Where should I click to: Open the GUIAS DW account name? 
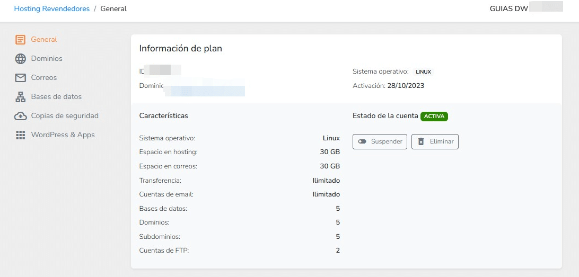505,9
